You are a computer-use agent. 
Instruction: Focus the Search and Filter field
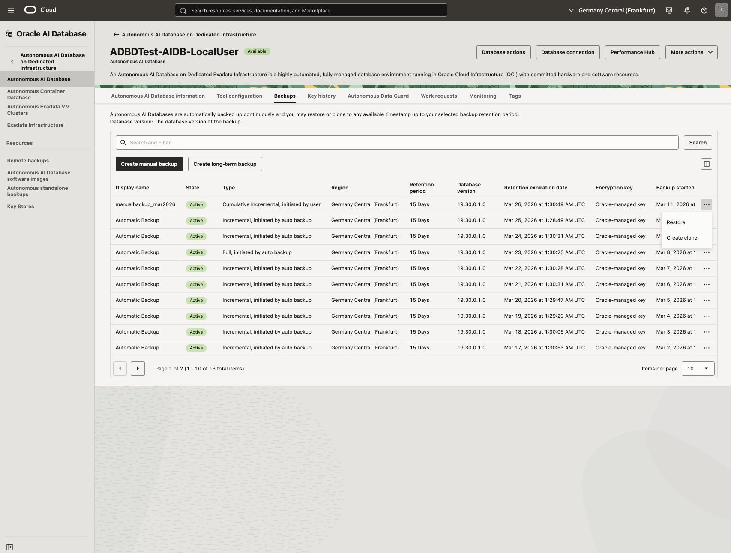point(397,143)
